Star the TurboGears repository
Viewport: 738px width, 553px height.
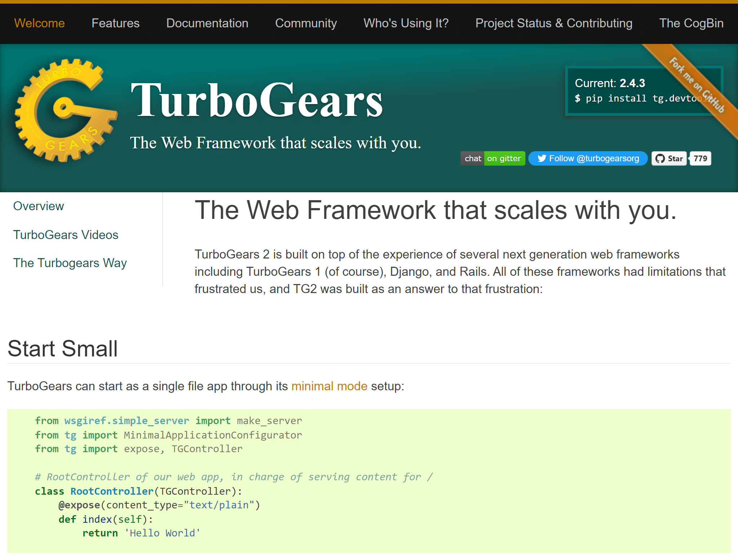click(669, 158)
